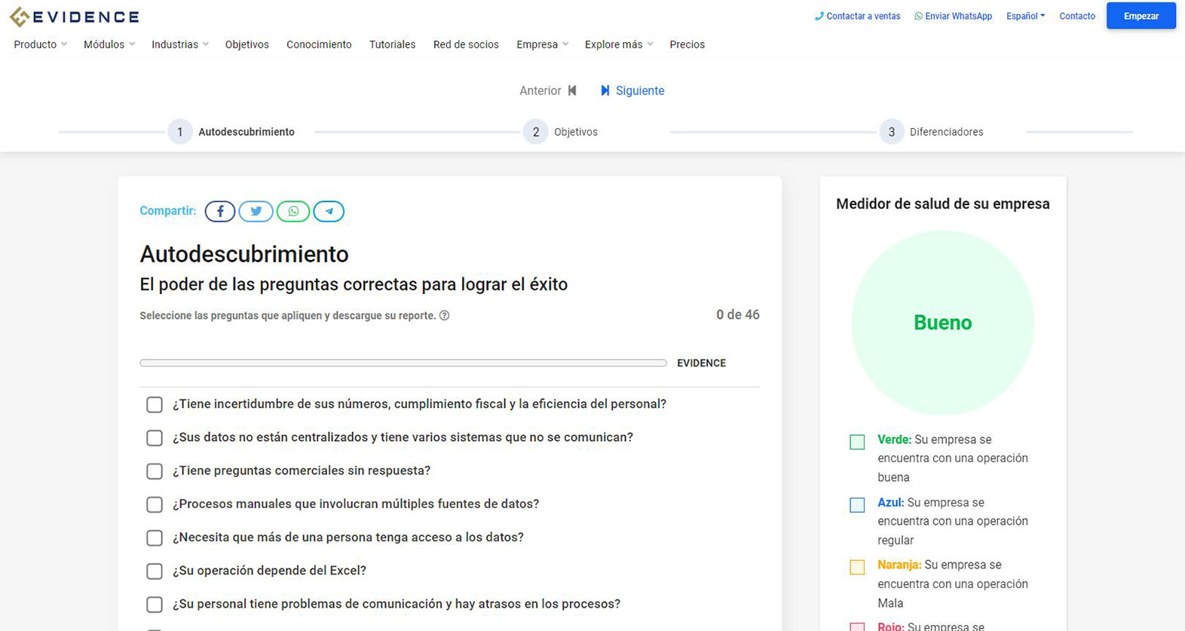The width and height of the screenshot is (1185, 631).
Task: Click the Siguiente skip-forward arrow icon
Action: pyautogui.click(x=605, y=90)
